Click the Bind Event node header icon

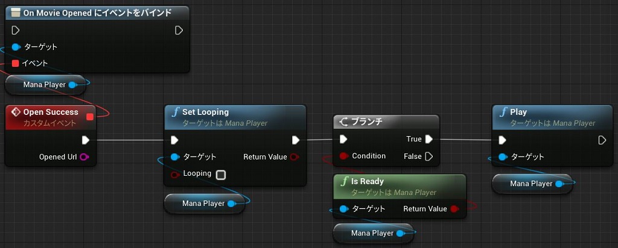(15, 13)
